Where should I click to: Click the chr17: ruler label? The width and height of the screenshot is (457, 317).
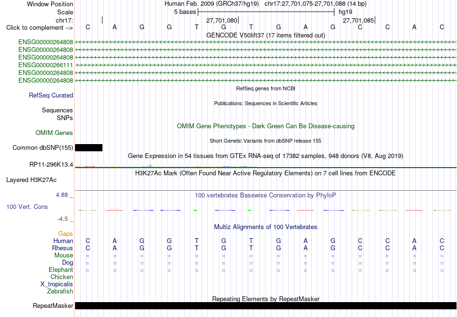64,20
